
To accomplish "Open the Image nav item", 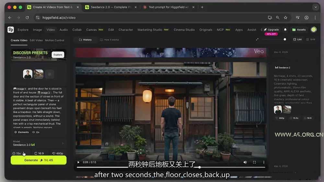I will pyautogui.click(x=37, y=30).
